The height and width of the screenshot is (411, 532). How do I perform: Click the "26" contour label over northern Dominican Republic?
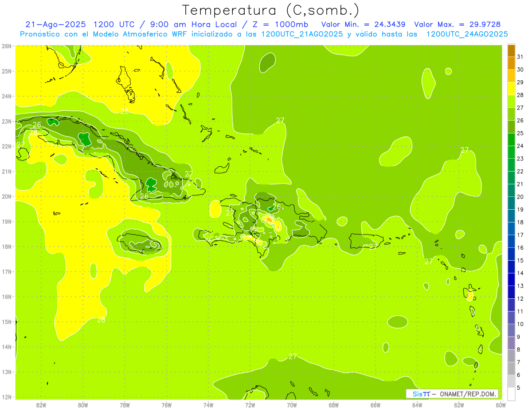pos(277,207)
